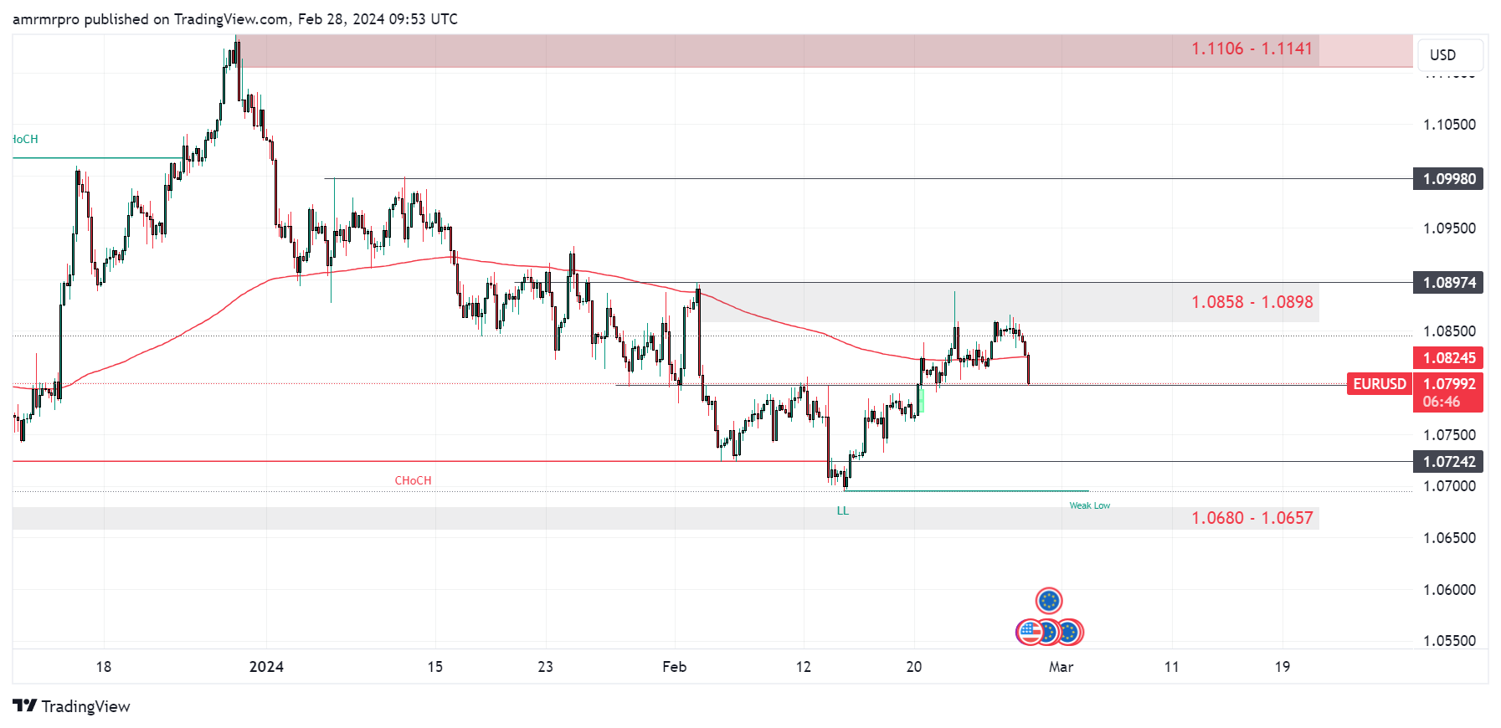This screenshot has height=728, width=1501.
Task: Select the 1.1106 - 1.1141 zone label
Action: pos(1252,49)
